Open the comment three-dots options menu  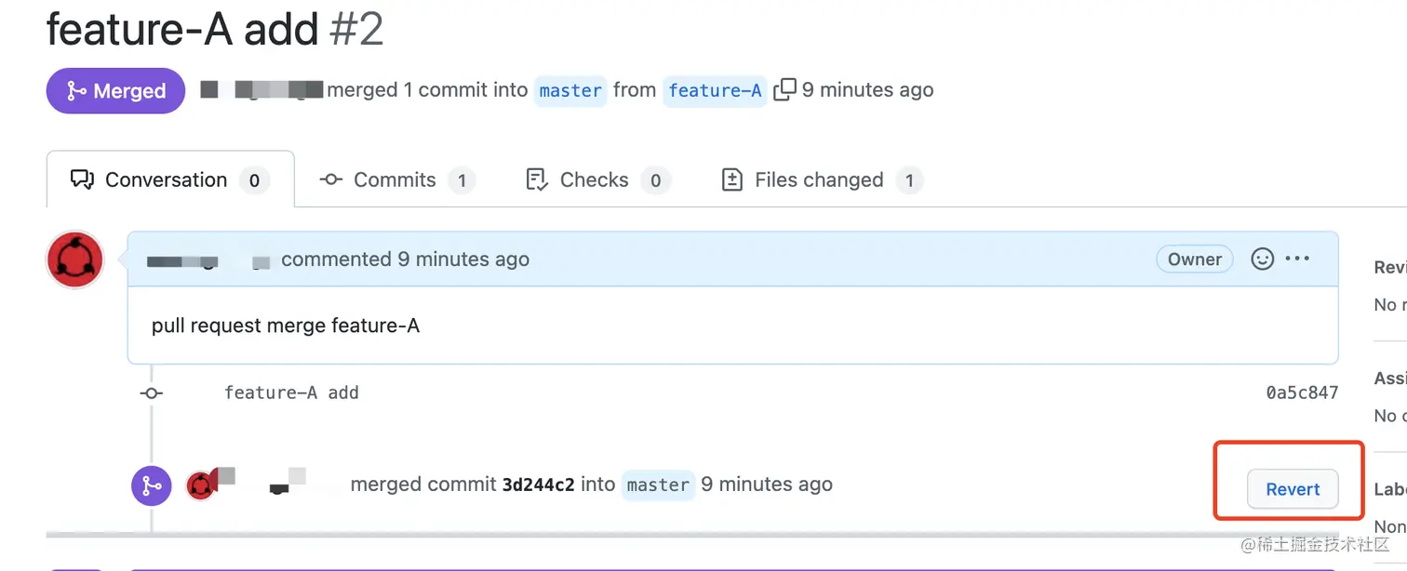[x=1297, y=259]
